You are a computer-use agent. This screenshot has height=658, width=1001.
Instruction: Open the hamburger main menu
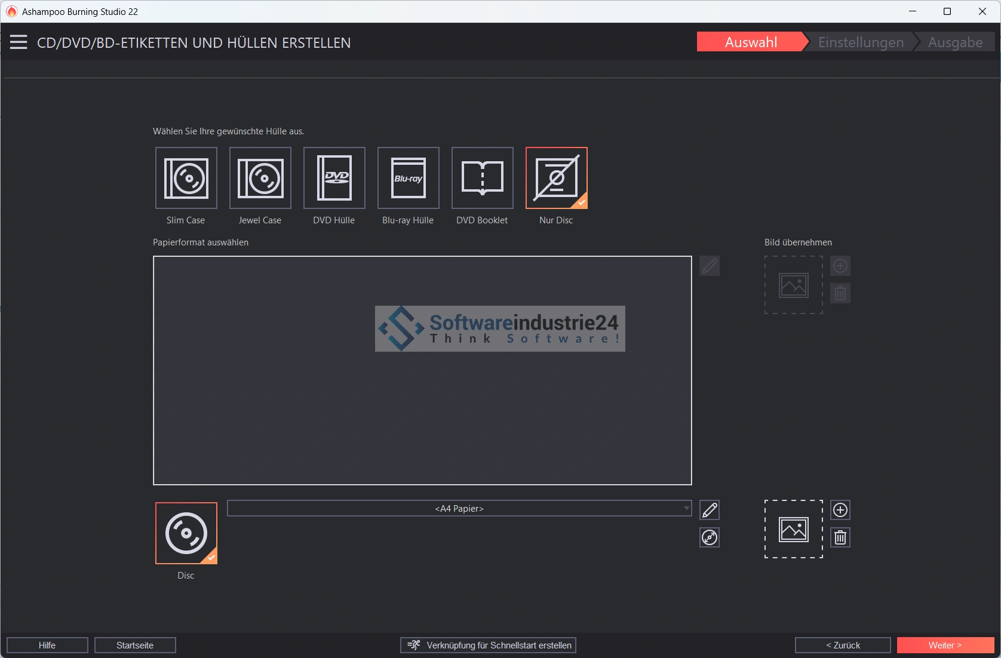tap(19, 42)
